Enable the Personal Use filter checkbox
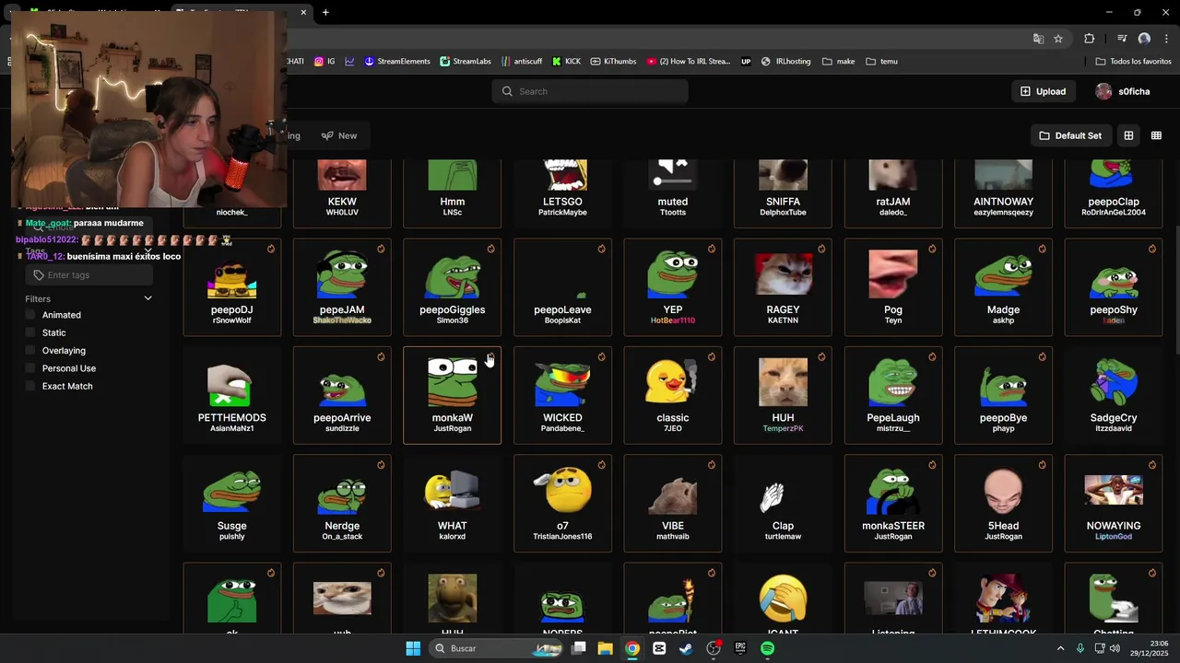The height and width of the screenshot is (663, 1180). [30, 368]
